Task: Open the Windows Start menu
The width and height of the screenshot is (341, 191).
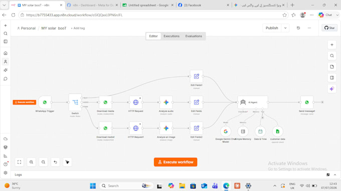Action: click(93, 186)
